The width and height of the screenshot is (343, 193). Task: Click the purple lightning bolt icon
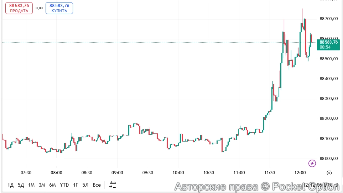point(312,163)
